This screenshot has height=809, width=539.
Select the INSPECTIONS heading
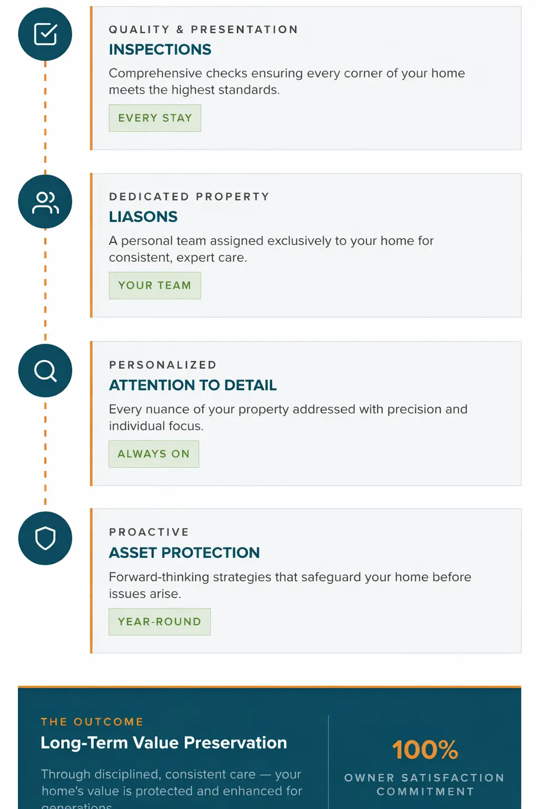160,50
